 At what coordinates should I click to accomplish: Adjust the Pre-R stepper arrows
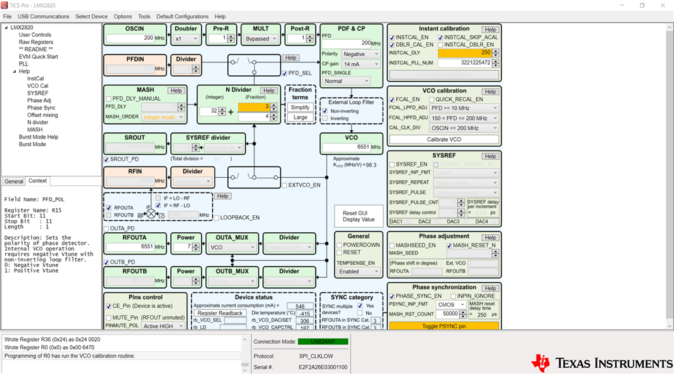tap(231, 38)
